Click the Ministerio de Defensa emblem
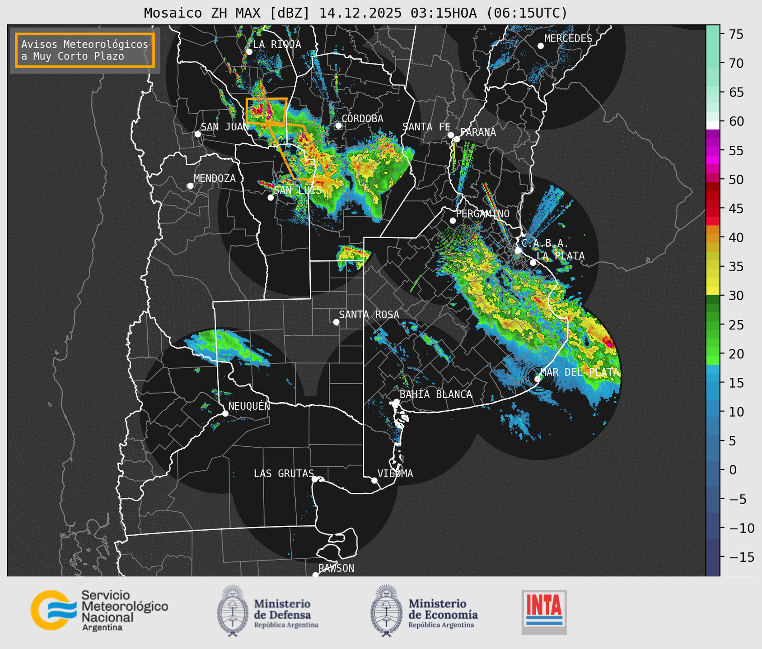762x649 pixels. tap(232, 611)
